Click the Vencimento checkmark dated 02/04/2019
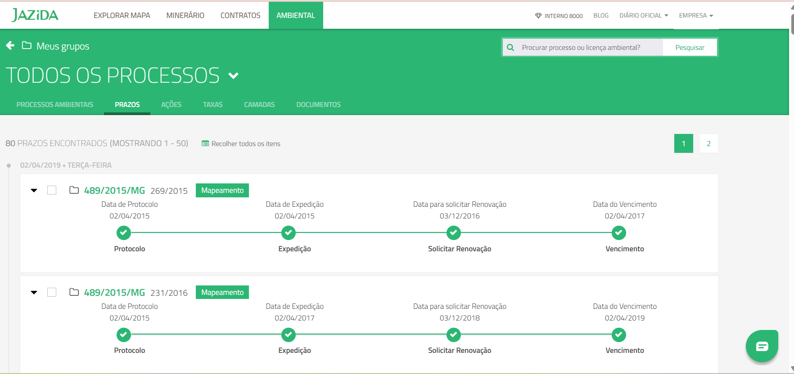This screenshot has width=794, height=374. 619,335
